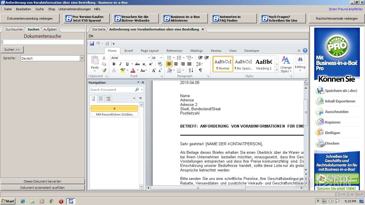Toggle Strikethrough formatting
The width and height of the screenshot is (365, 205).
point(137,64)
